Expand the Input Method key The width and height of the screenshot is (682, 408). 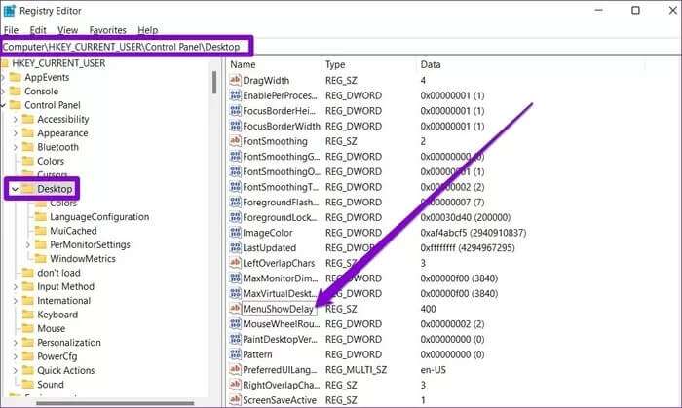(16, 287)
